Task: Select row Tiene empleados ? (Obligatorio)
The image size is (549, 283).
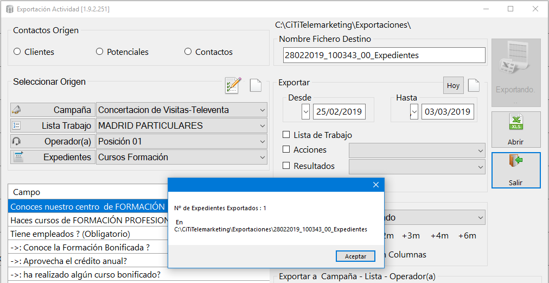Action: tap(88, 234)
